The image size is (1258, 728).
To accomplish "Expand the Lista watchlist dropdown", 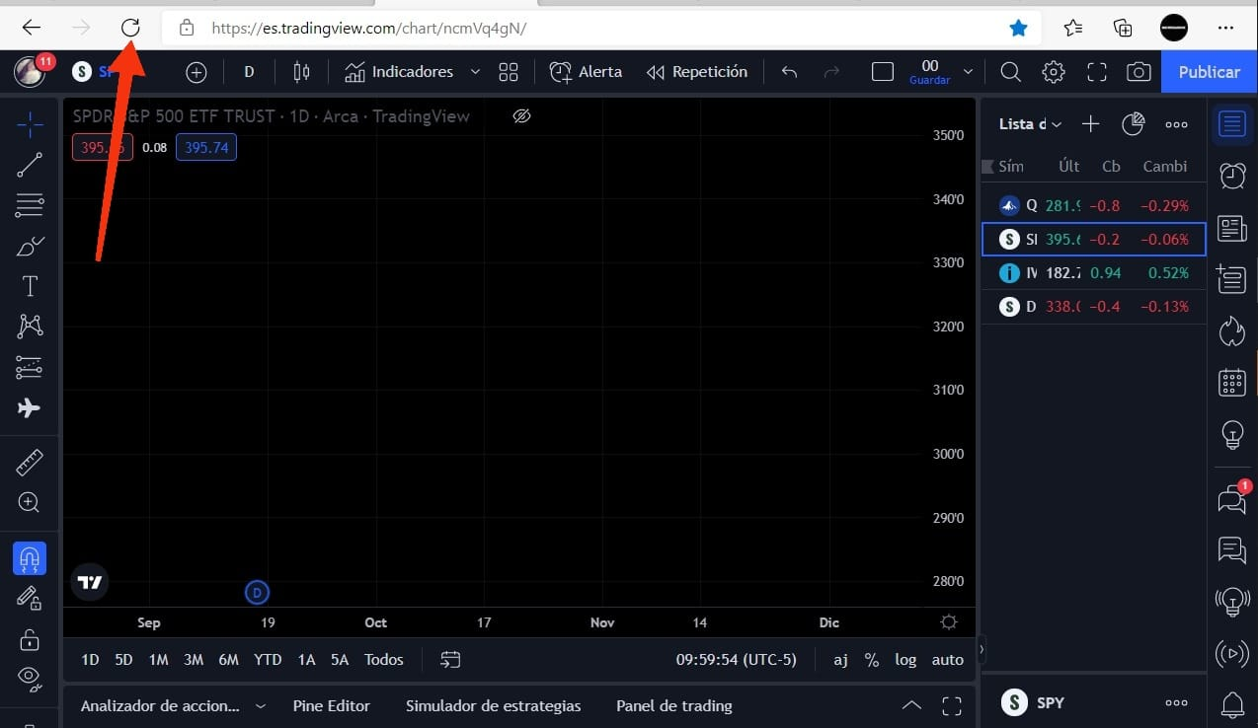I will 1030,124.
